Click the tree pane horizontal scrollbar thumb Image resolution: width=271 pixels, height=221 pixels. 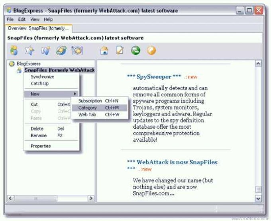click(35, 198)
